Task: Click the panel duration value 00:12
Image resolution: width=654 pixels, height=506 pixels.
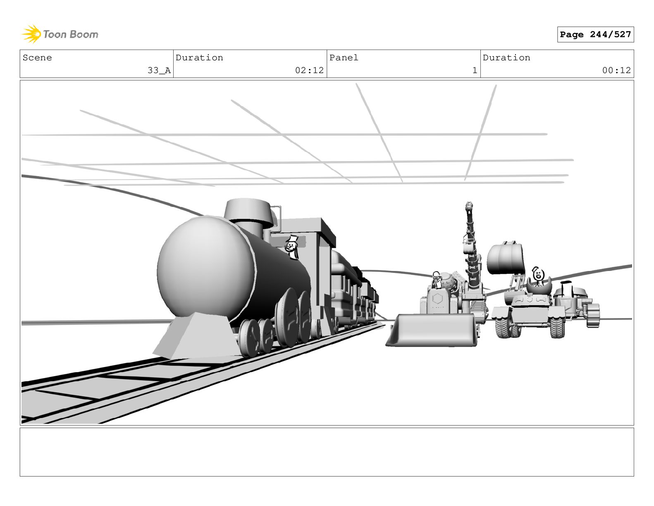Action: coord(616,71)
